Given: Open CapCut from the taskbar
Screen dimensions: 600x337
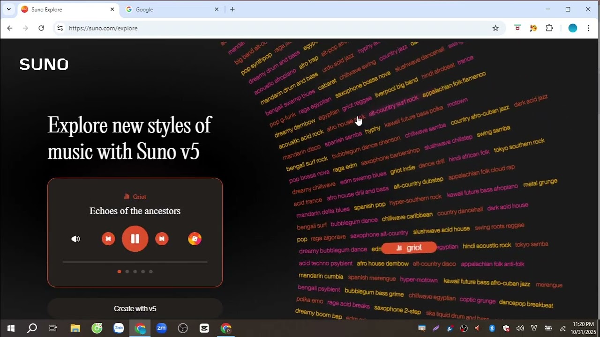Looking at the screenshot, I should (204, 328).
